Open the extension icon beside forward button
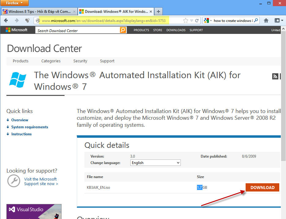 click(x=27, y=20)
